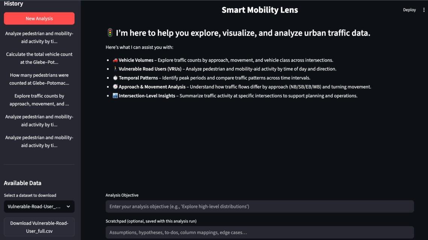The width and height of the screenshot is (428, 240).
Task: Open first 'Analyze pedestrian and mobility-aid' history entry
Action: [x=39, y=37]
